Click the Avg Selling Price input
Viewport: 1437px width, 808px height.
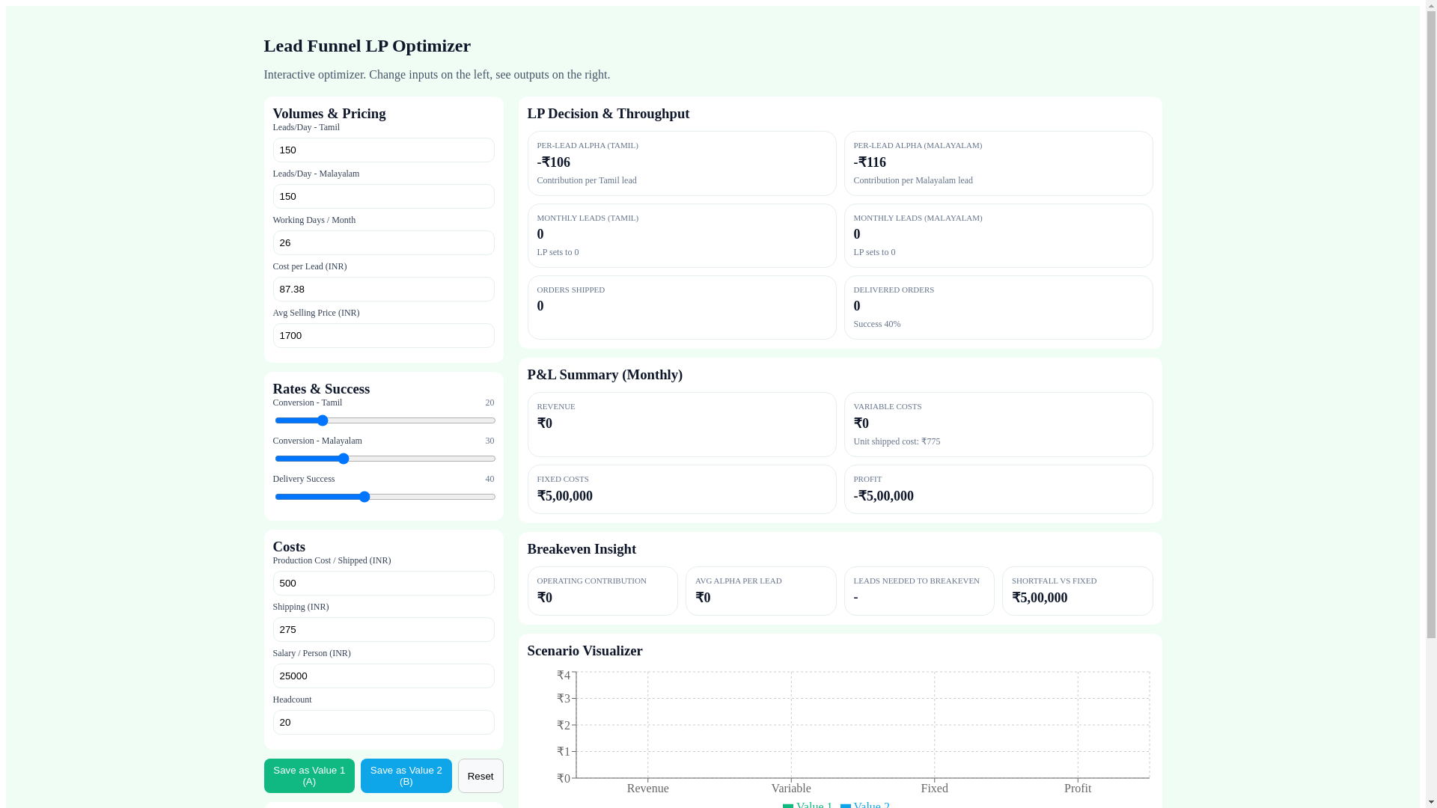[383, 335]
